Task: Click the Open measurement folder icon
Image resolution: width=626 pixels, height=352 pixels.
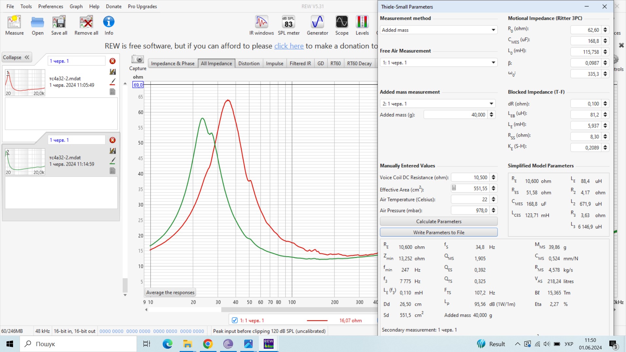Action: pyautogui.click(x=37, y=25)
